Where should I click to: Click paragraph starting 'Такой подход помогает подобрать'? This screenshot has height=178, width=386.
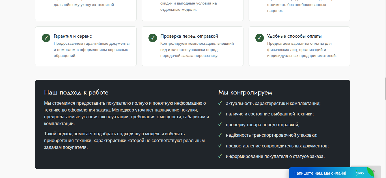(x=124, y=140)
